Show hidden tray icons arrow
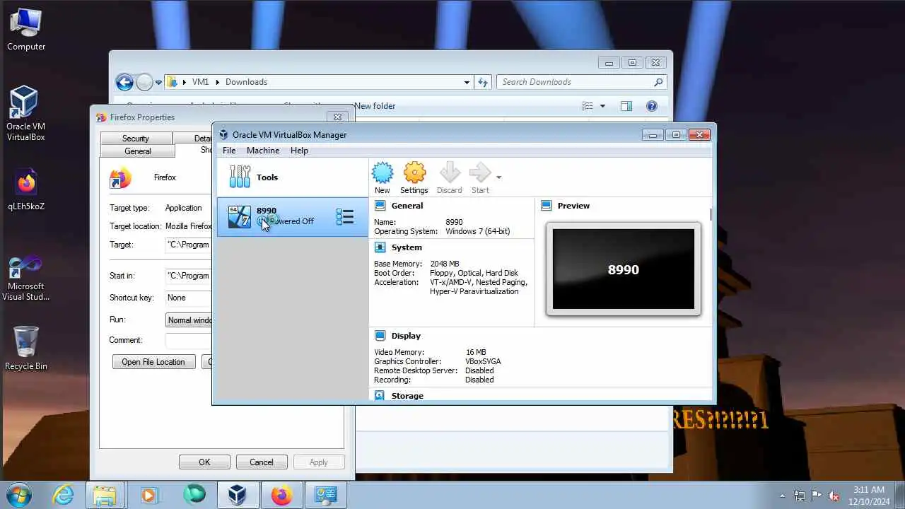Image resolution: width=905 pixels, height=509 pixels. click(782, 496)
